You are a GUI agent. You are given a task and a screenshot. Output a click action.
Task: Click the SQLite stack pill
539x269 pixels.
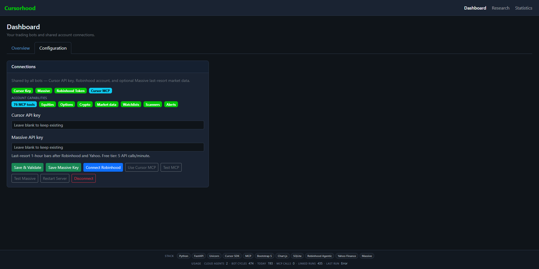297,256
